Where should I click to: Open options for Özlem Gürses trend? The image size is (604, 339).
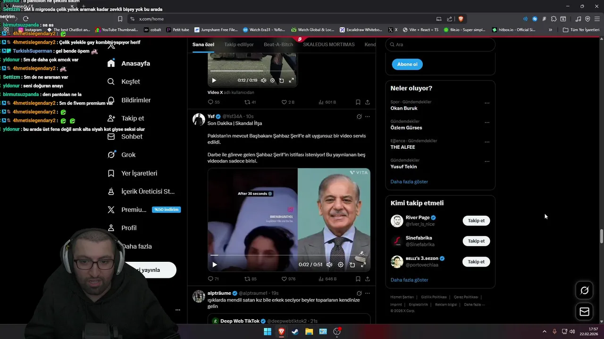point(487,122)
